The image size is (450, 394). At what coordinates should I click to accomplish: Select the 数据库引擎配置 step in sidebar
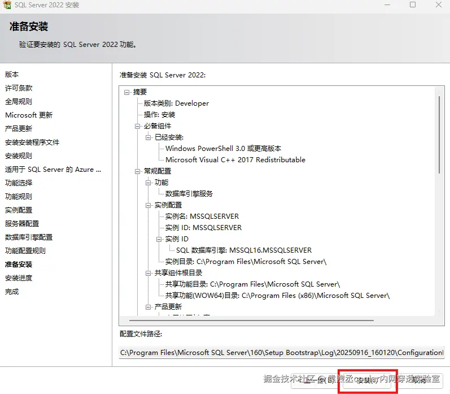click(x=29, y=237)
